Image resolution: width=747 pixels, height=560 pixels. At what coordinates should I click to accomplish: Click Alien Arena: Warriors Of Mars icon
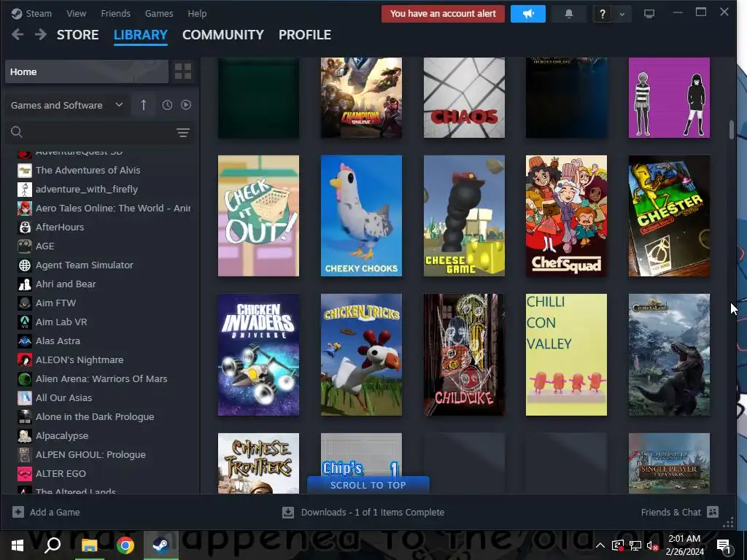(25, 379)
